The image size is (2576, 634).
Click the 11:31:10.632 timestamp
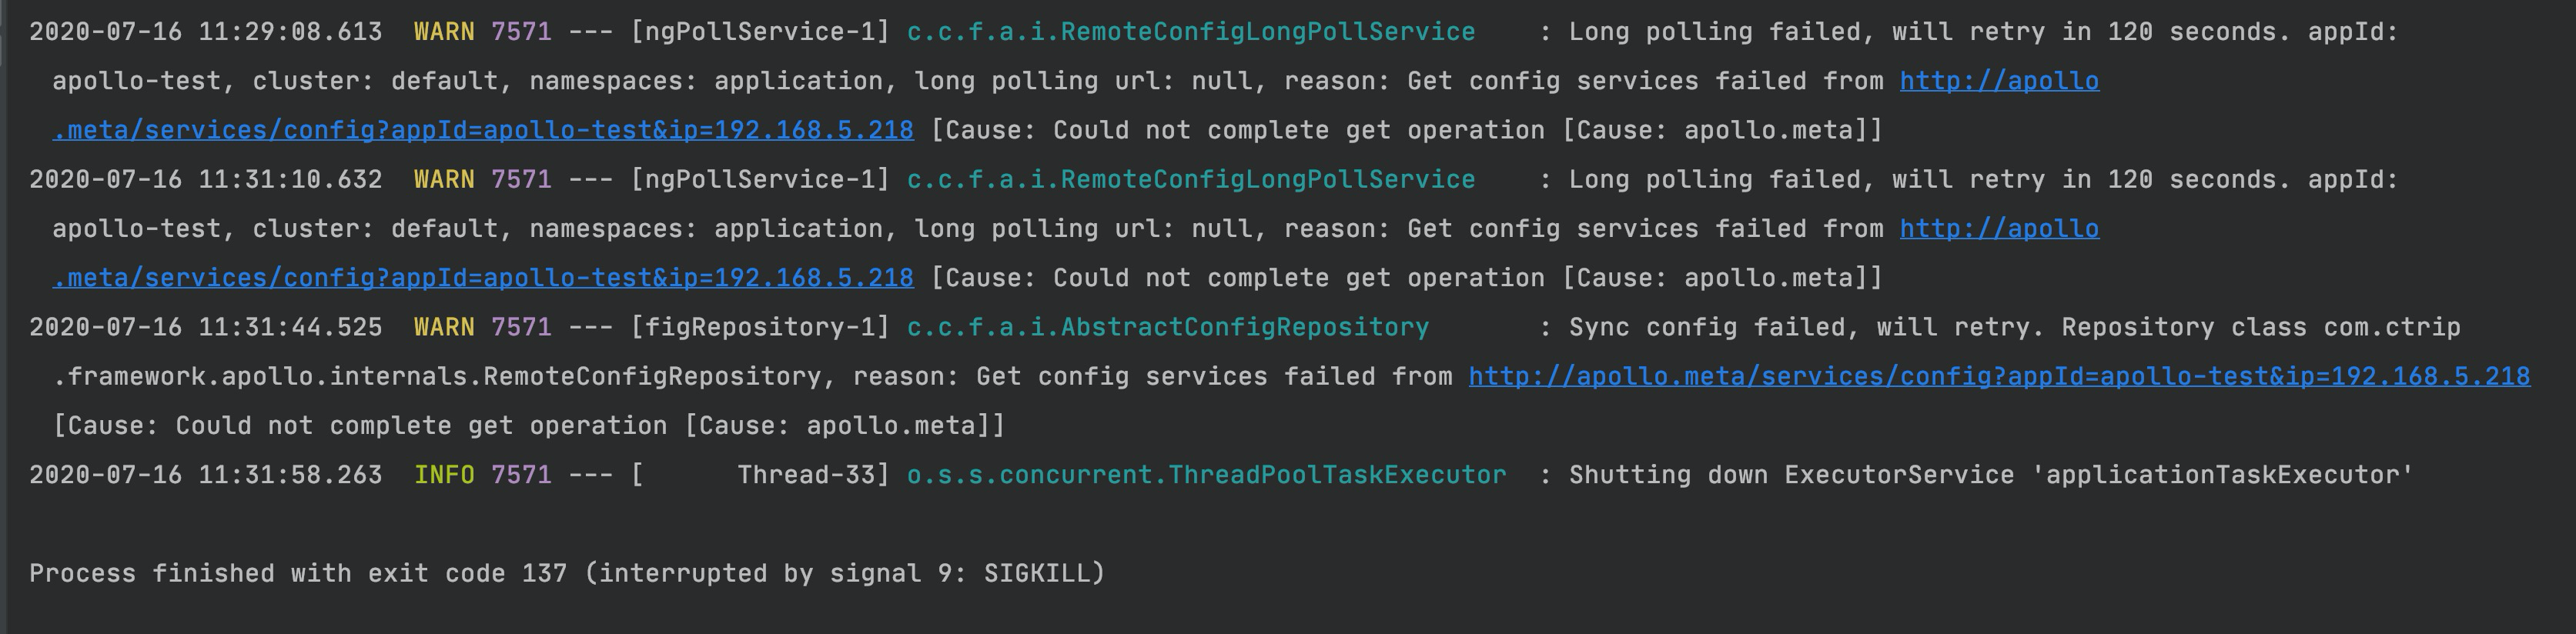tap(205, 180)
